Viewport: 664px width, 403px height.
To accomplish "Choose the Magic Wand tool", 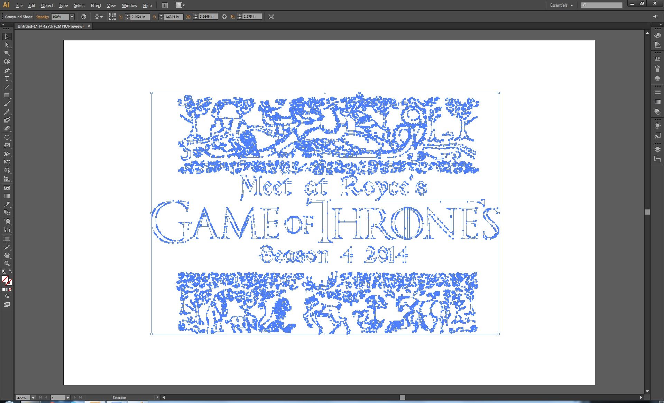I will coord(7,53).
